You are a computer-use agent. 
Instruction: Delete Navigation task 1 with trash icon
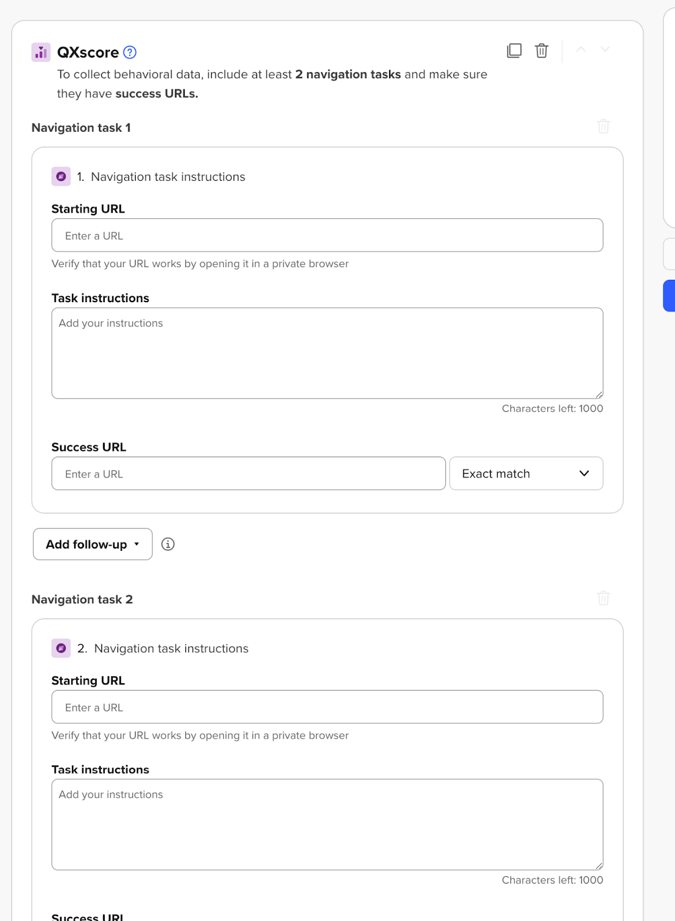[x=603, y=126]
